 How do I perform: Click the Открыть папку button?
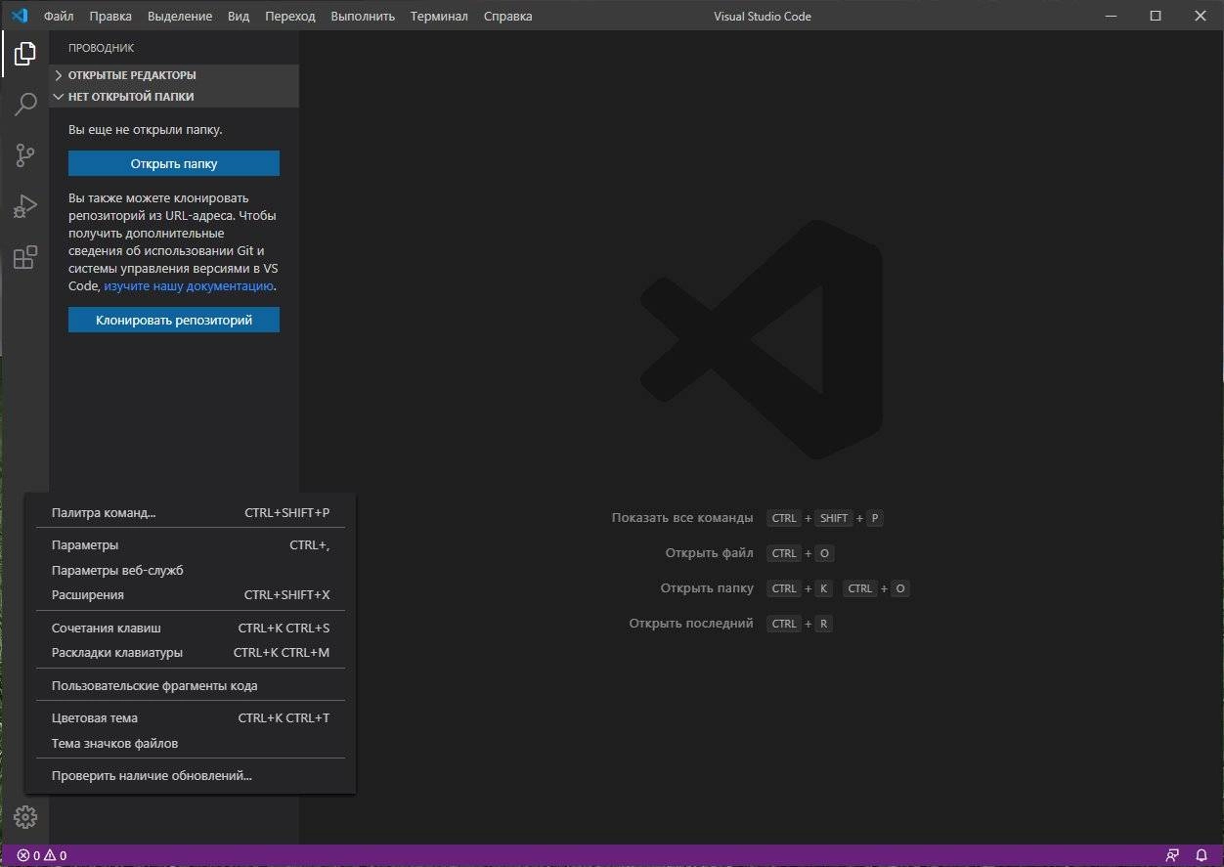click(174, 163)
